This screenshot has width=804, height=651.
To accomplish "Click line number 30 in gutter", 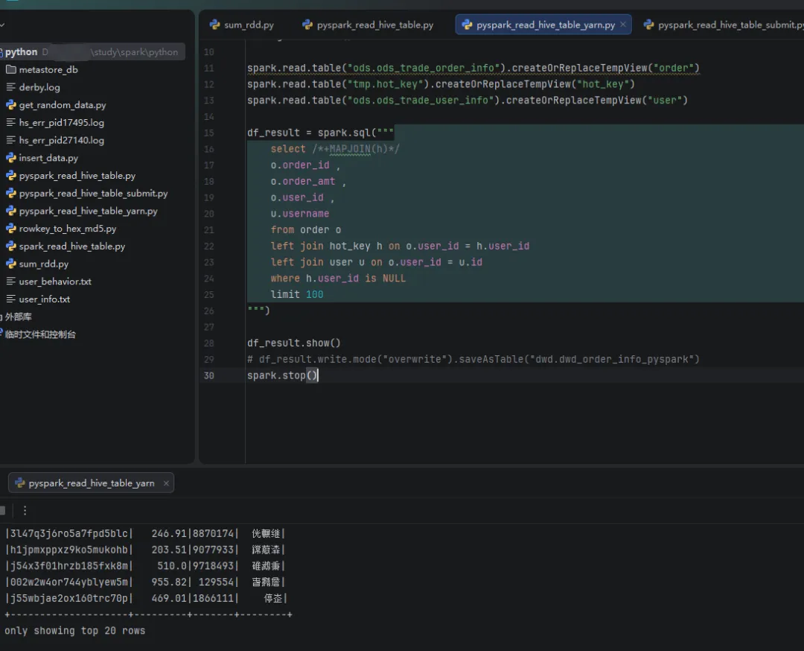I will point(208,375).
